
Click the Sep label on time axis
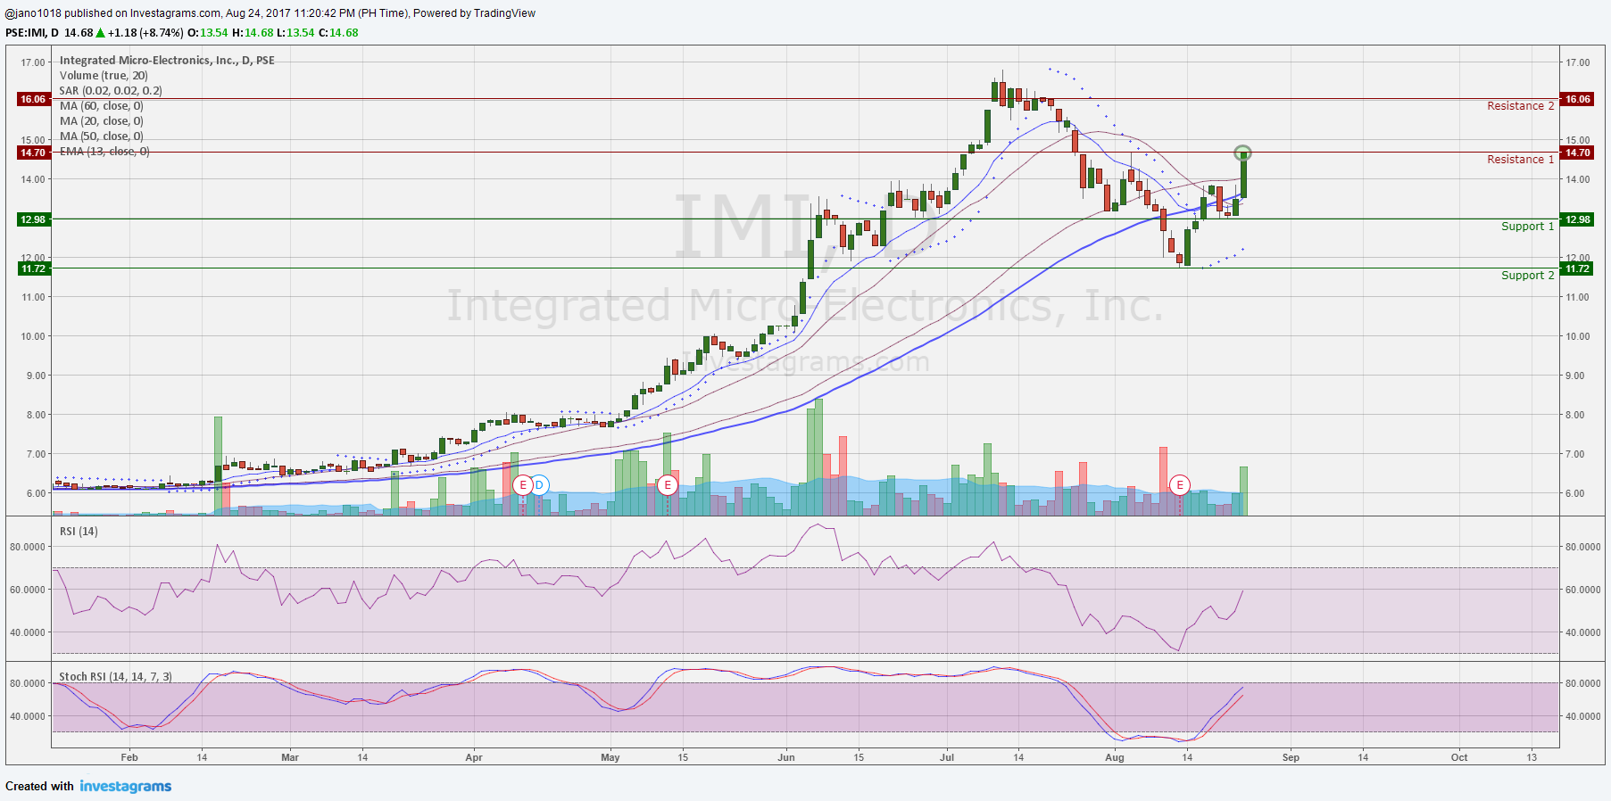(x=1291, y=757)
